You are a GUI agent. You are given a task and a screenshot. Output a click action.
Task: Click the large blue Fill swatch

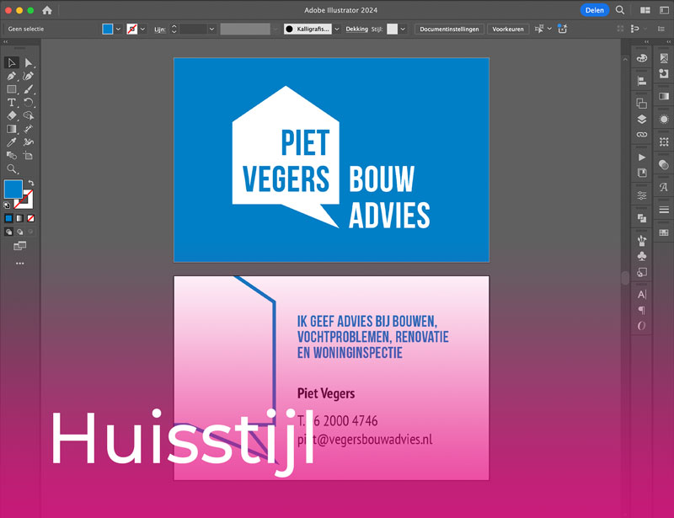(x=13, y=190)
